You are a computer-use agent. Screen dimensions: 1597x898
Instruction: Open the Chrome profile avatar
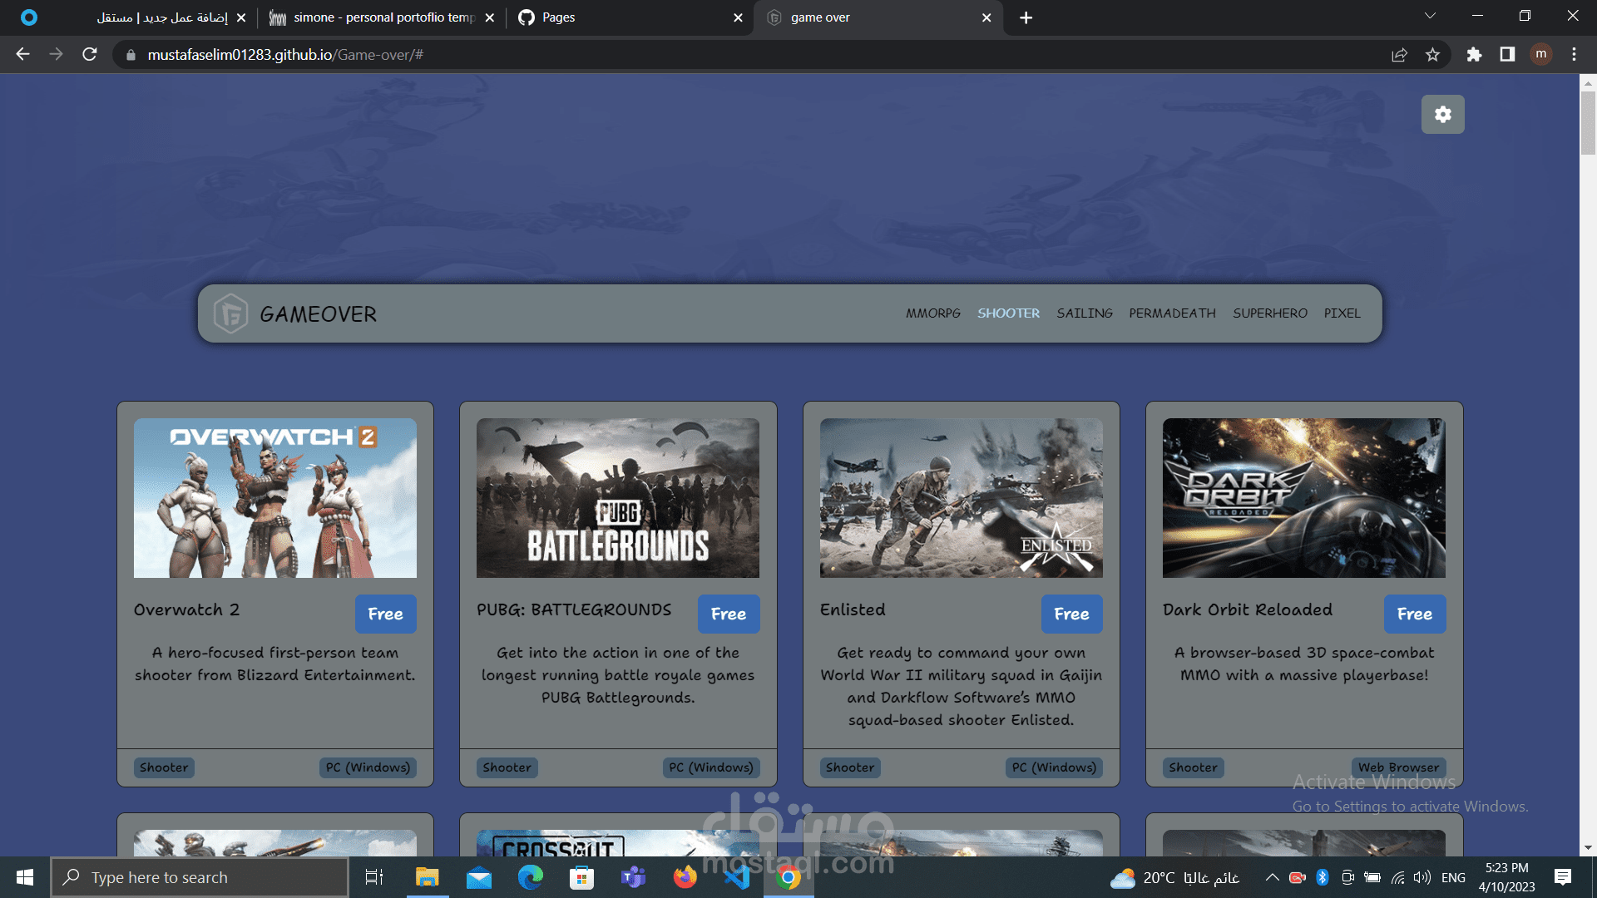click(1540, 55)
